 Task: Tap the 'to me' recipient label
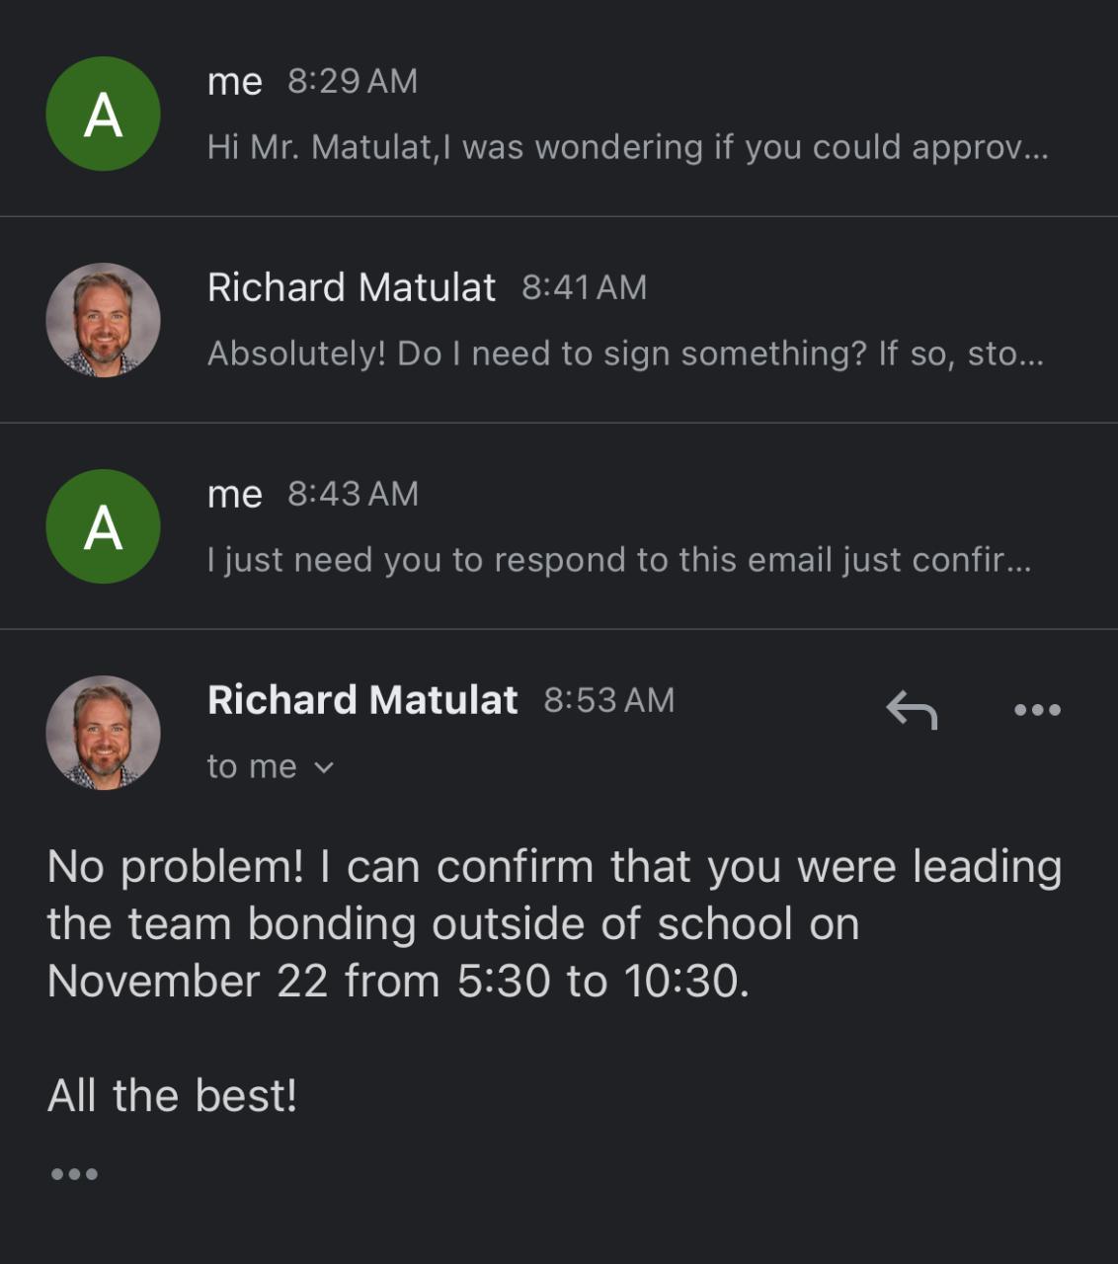click(x=252, y=767)
